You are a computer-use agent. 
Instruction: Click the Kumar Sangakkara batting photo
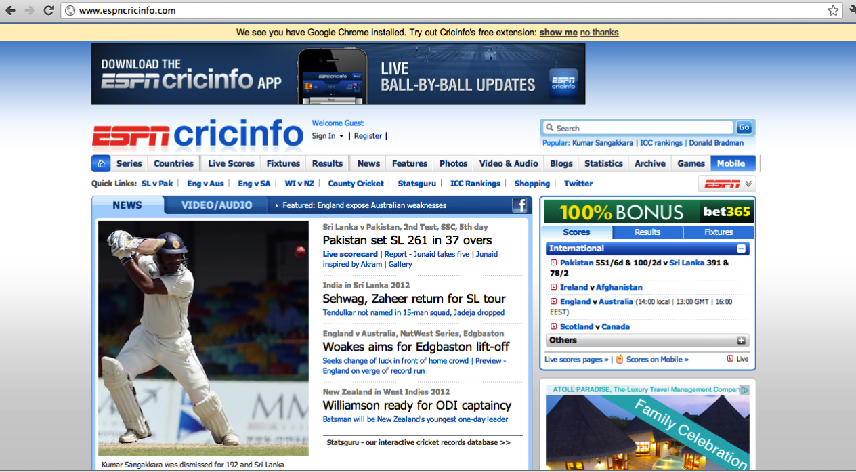click(x=203, y=338)
